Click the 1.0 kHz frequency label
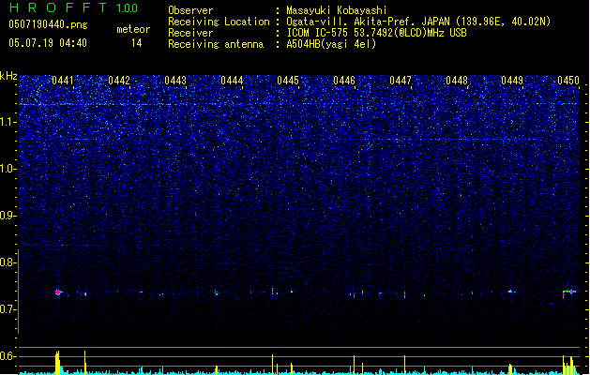 [x=8, y=169]
